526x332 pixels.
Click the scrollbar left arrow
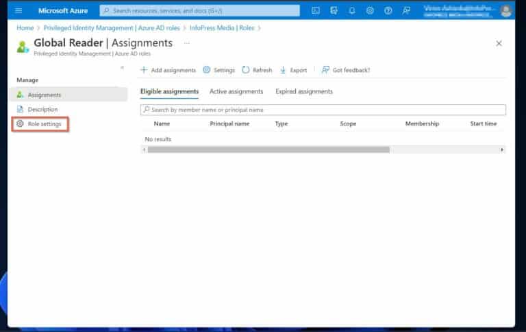[144, 150]
